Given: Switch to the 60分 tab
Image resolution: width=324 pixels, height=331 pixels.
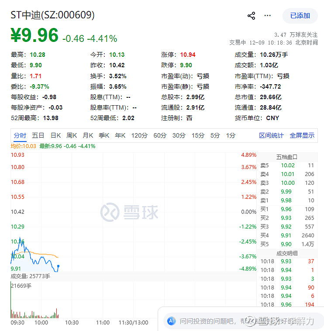Looking at the screenshot, I should click(x=160, y=135).
